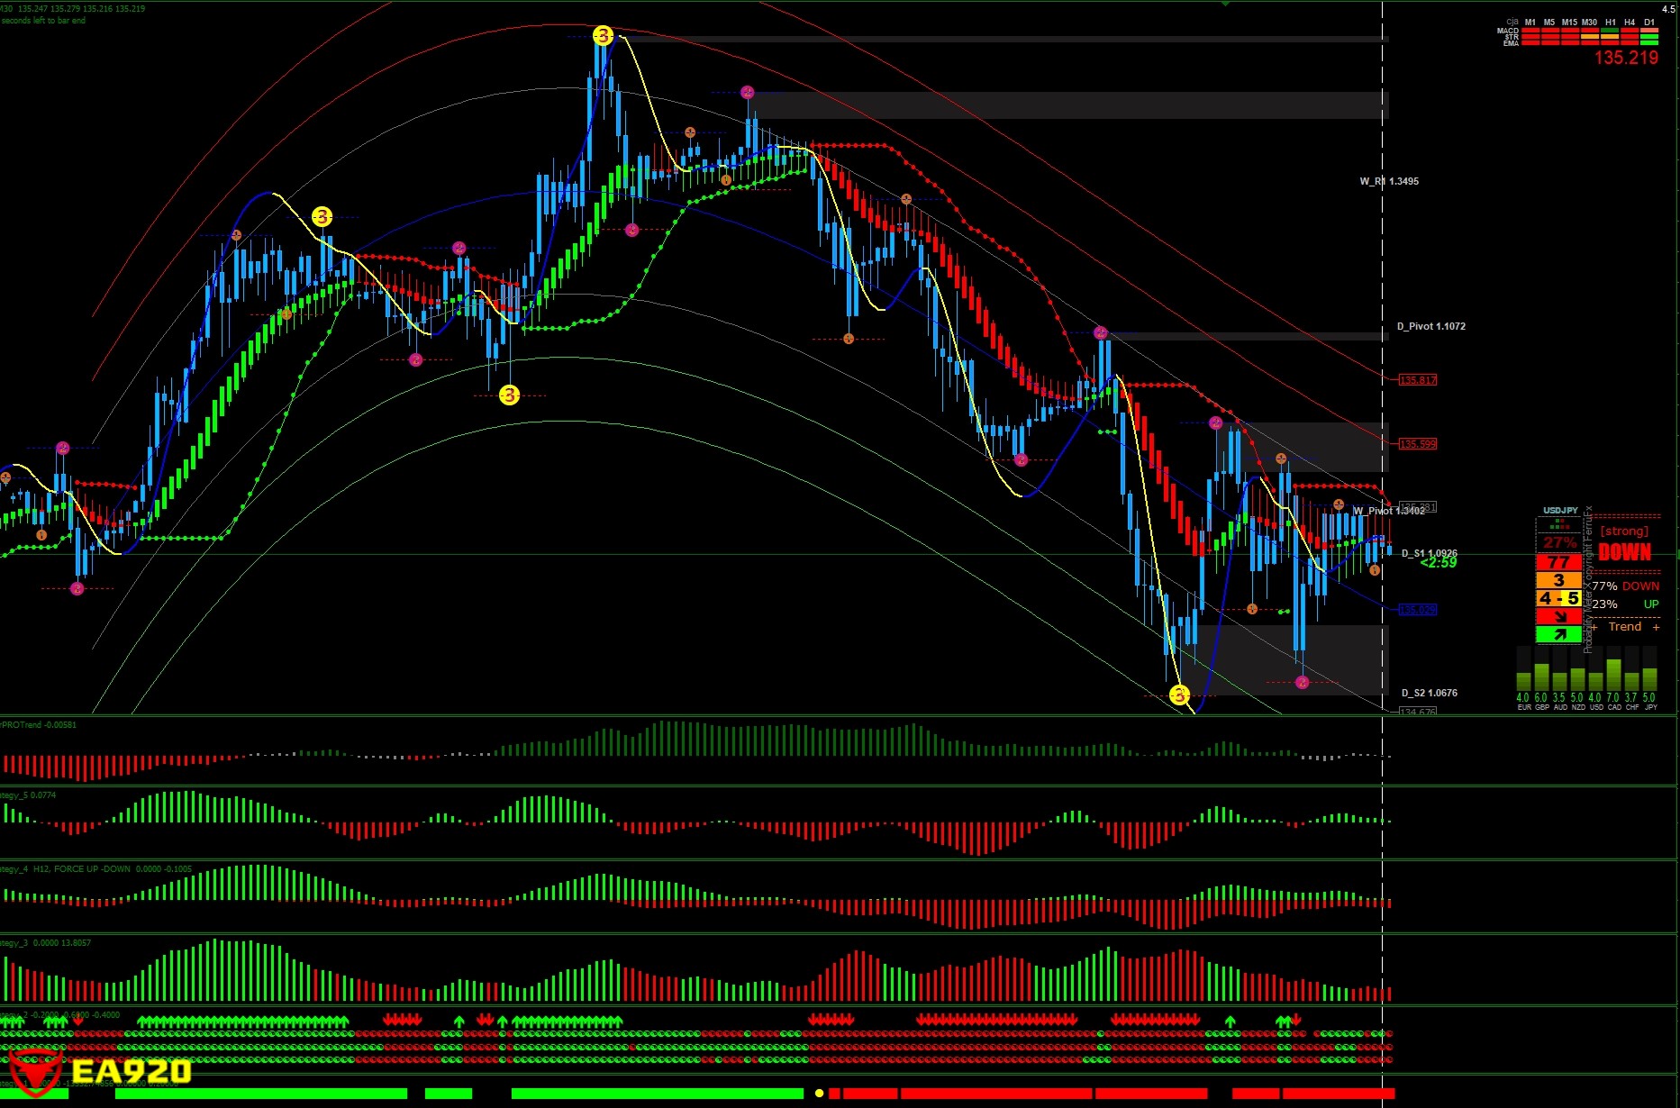Click the D1 EMA green signal cell

tap(1649, 42)
